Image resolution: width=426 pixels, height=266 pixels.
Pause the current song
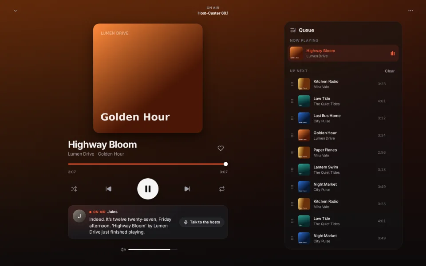pos(148,189)
